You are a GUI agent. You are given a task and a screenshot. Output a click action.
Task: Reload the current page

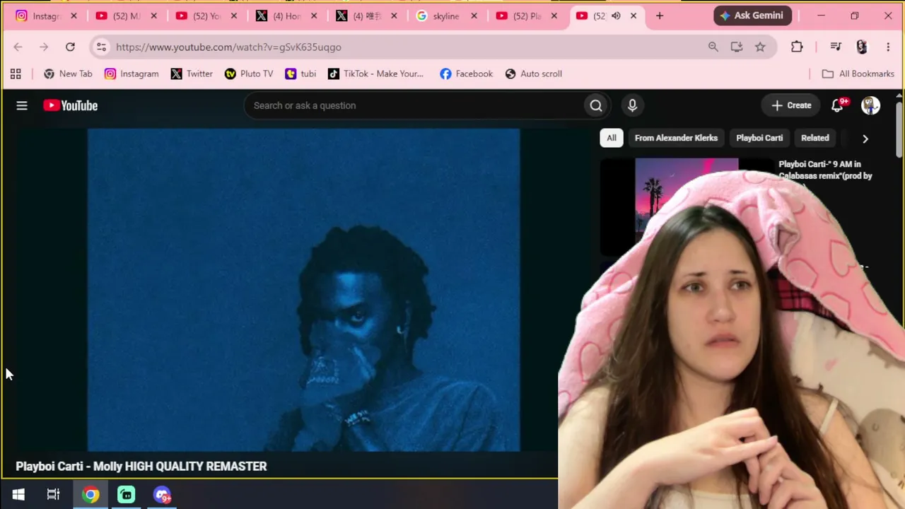point(70,47)
